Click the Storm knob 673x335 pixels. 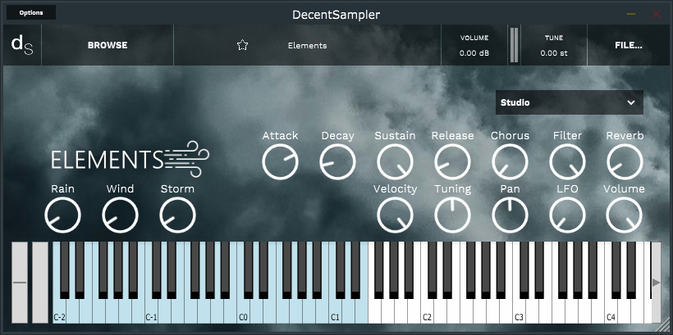(x=178, y=215)
